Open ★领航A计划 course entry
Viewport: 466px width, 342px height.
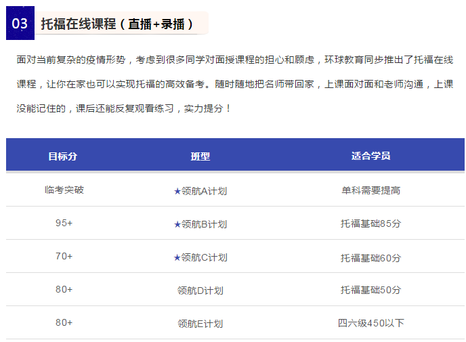coord(200,191)
